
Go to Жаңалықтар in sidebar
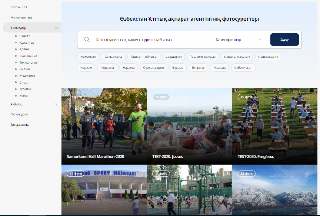click(21, 17)
